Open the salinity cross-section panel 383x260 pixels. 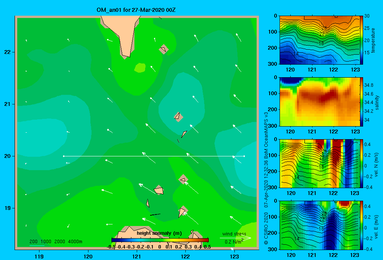click(x=319, y=102)
